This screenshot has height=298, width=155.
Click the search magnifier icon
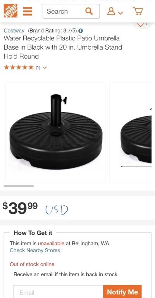click(x=89, y=11)
